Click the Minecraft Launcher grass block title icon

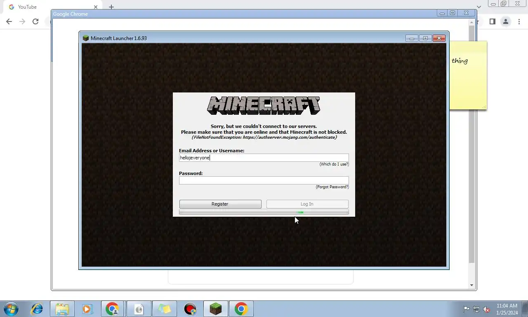[x=86, y=38]
